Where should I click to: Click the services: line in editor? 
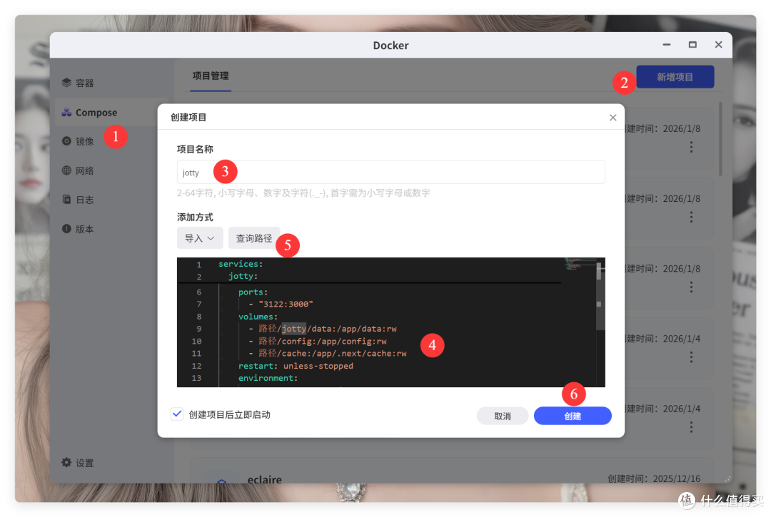tap(241, 264)
